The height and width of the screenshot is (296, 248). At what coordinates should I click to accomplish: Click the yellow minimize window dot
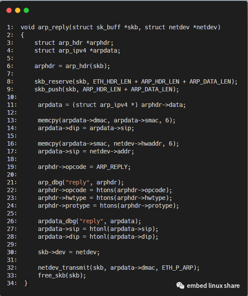[18, 10]
